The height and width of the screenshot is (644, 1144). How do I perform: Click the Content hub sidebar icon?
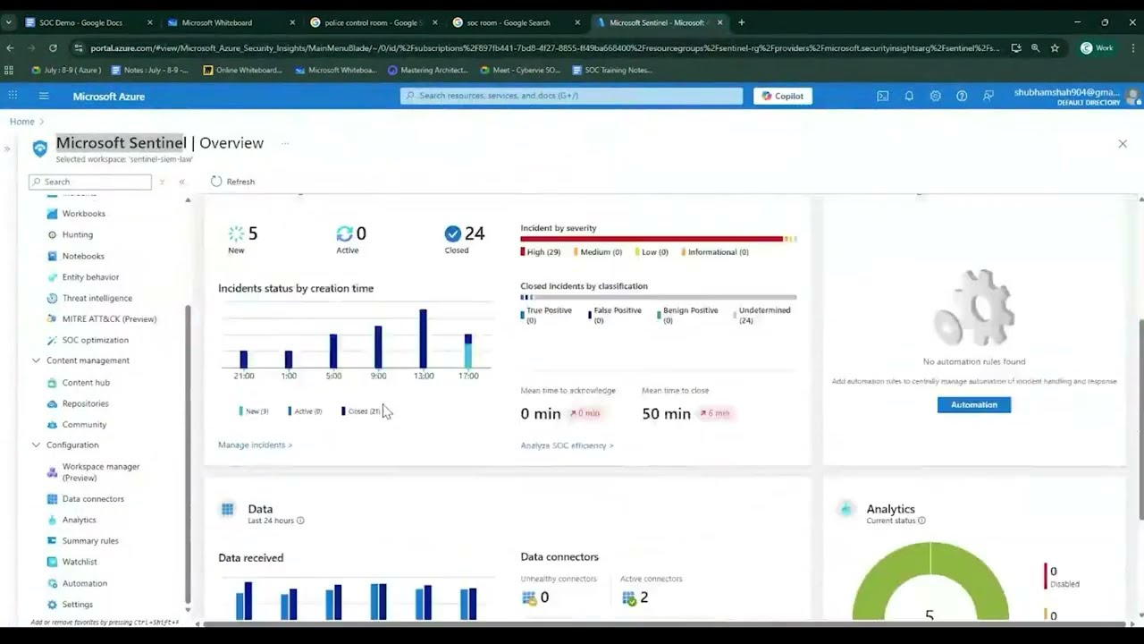(52, 383)
